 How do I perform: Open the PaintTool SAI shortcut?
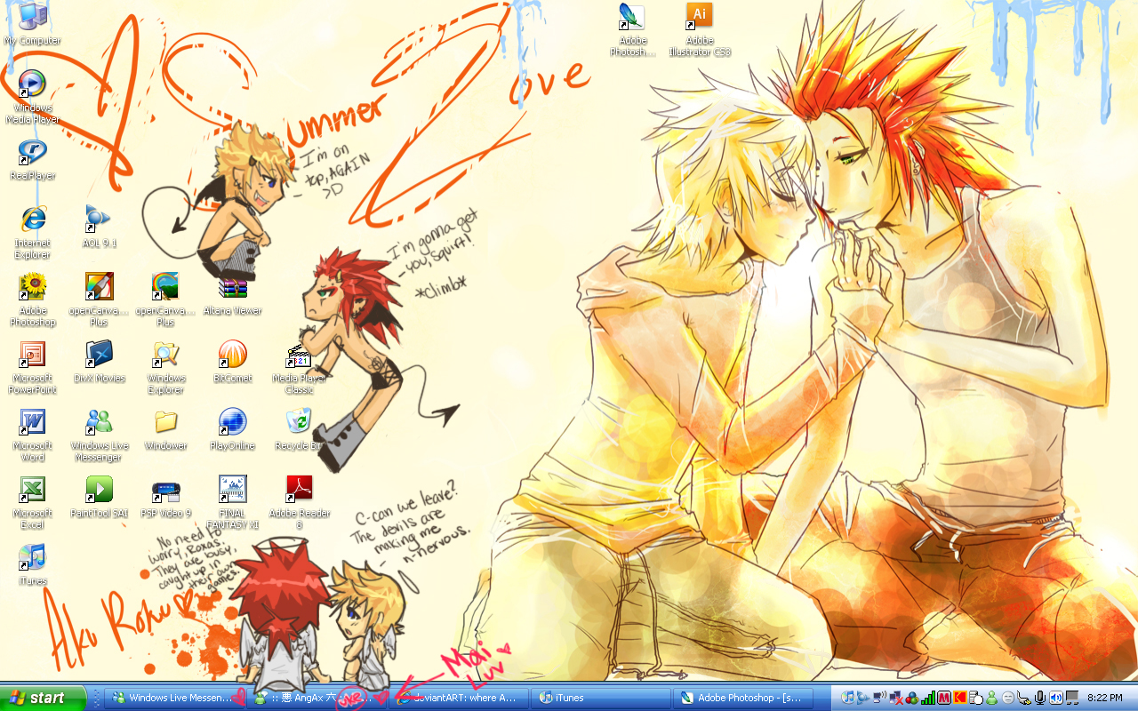point(99,497)
